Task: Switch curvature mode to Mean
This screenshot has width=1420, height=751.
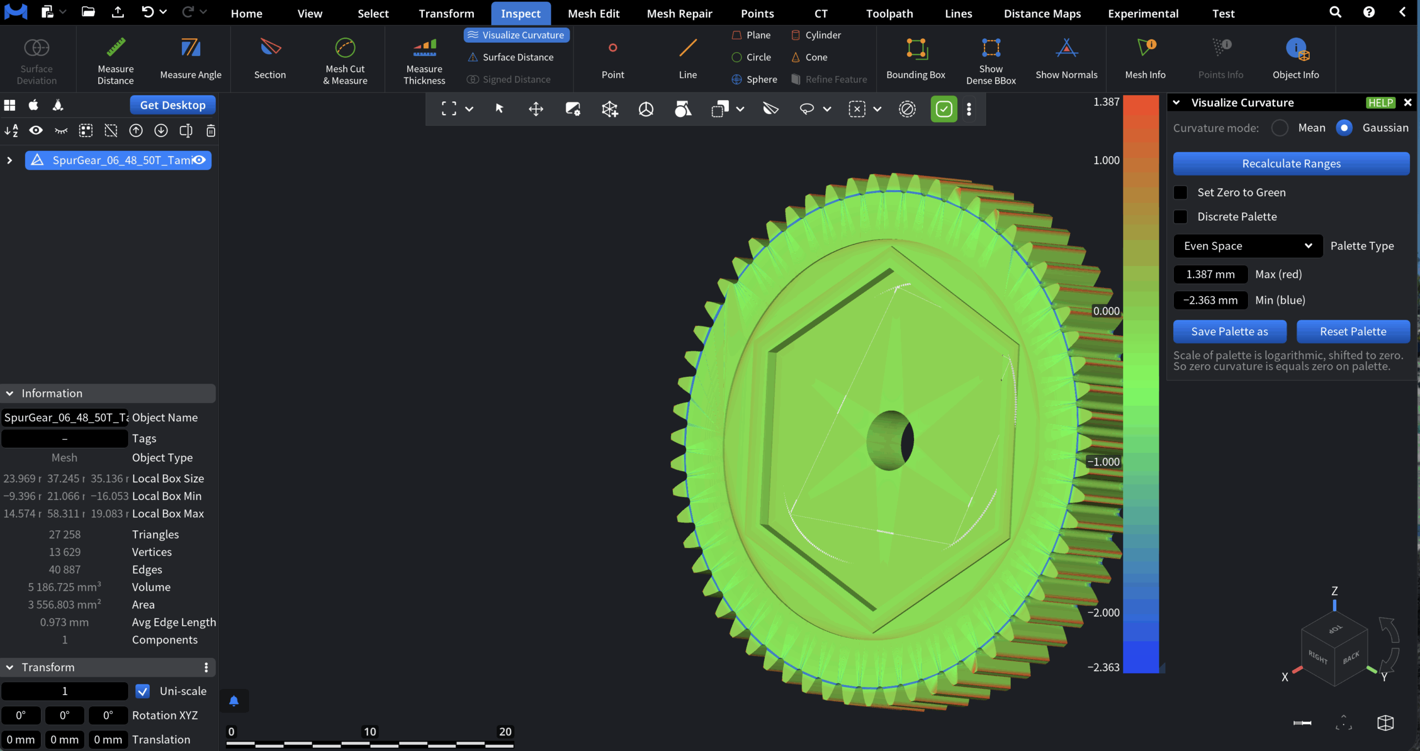Action: [1280, 127]
